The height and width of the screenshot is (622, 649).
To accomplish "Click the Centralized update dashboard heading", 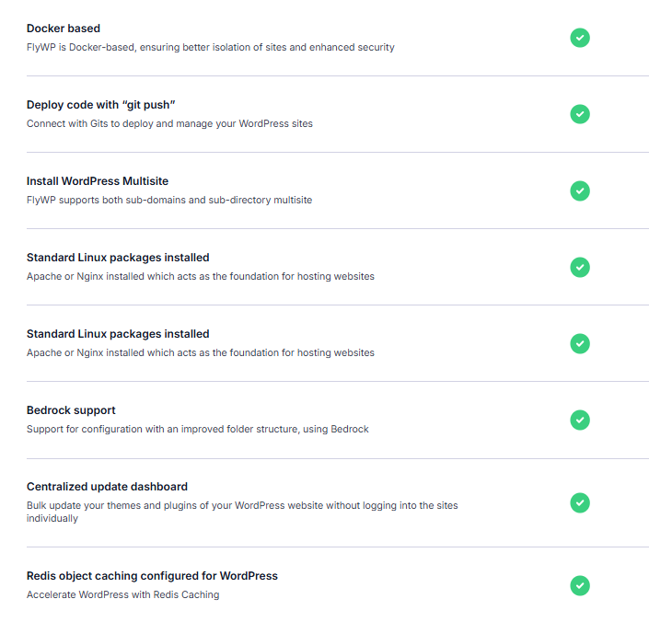I will tap(107, 487).
